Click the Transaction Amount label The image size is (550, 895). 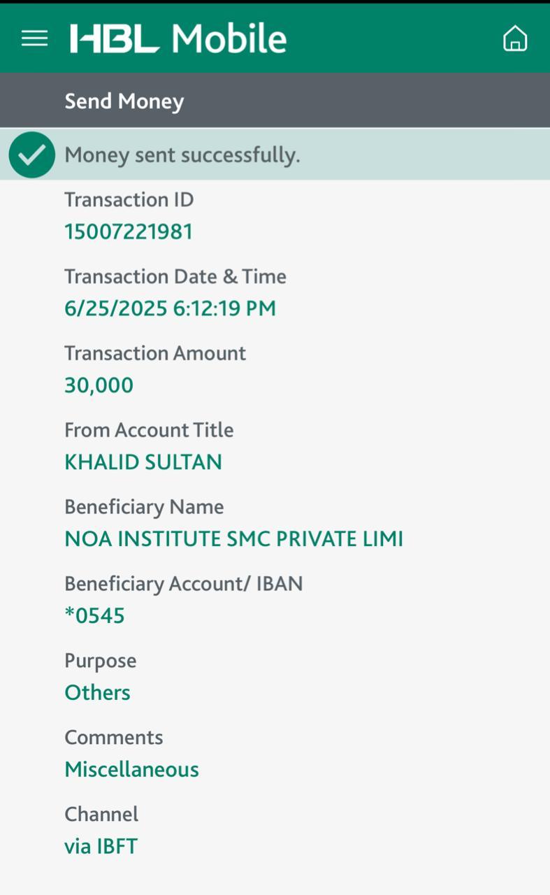[155, 353]
